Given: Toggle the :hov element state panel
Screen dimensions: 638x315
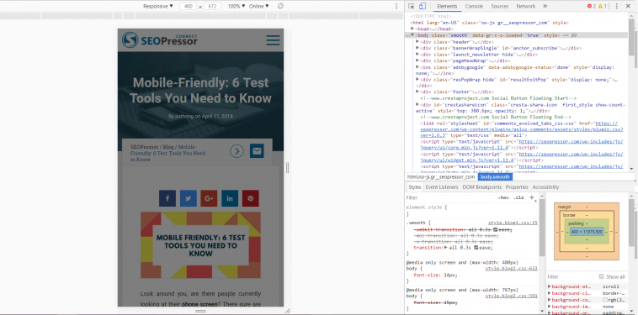Looking at the screenshot, I should pos(503,197).
